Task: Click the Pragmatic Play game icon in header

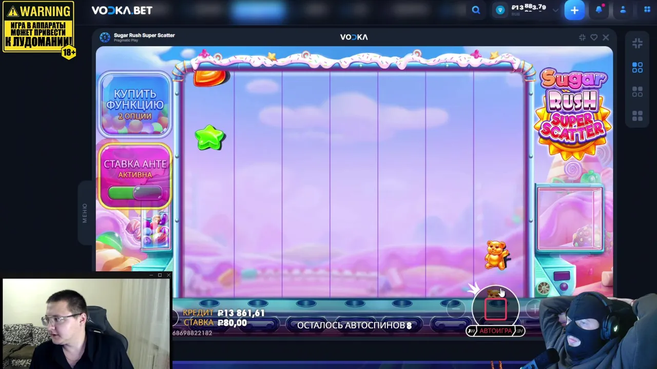Action: pos(105,37)
